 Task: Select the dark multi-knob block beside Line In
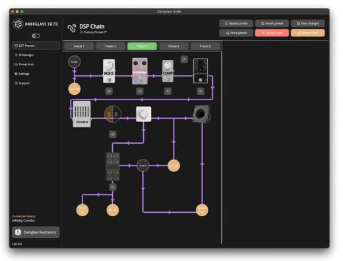(x=113, y=166)
